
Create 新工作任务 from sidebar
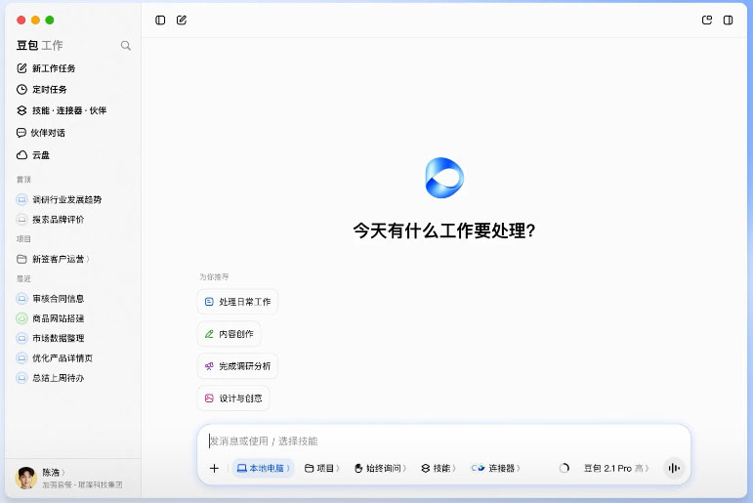[x=47, y=68]
